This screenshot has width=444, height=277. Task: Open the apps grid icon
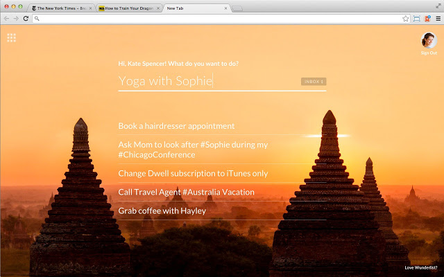pyautogui.click(x=11, y=37)
